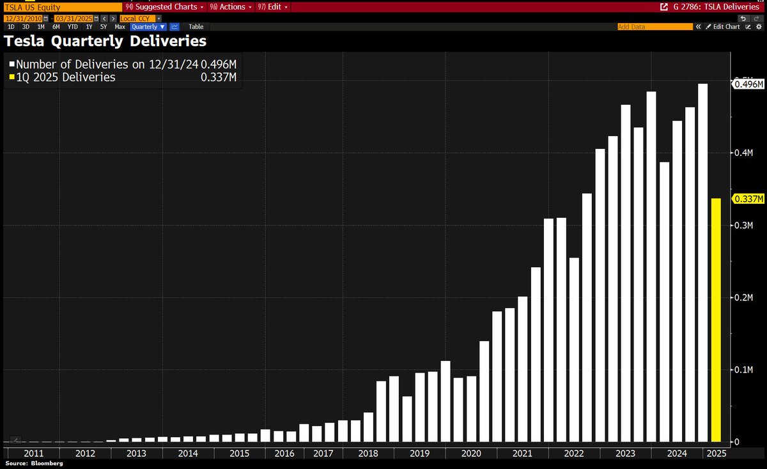Click the pop-out icon beside G 2786
Viewport: 767px width, 469px height.
click(x=664, y=7)
